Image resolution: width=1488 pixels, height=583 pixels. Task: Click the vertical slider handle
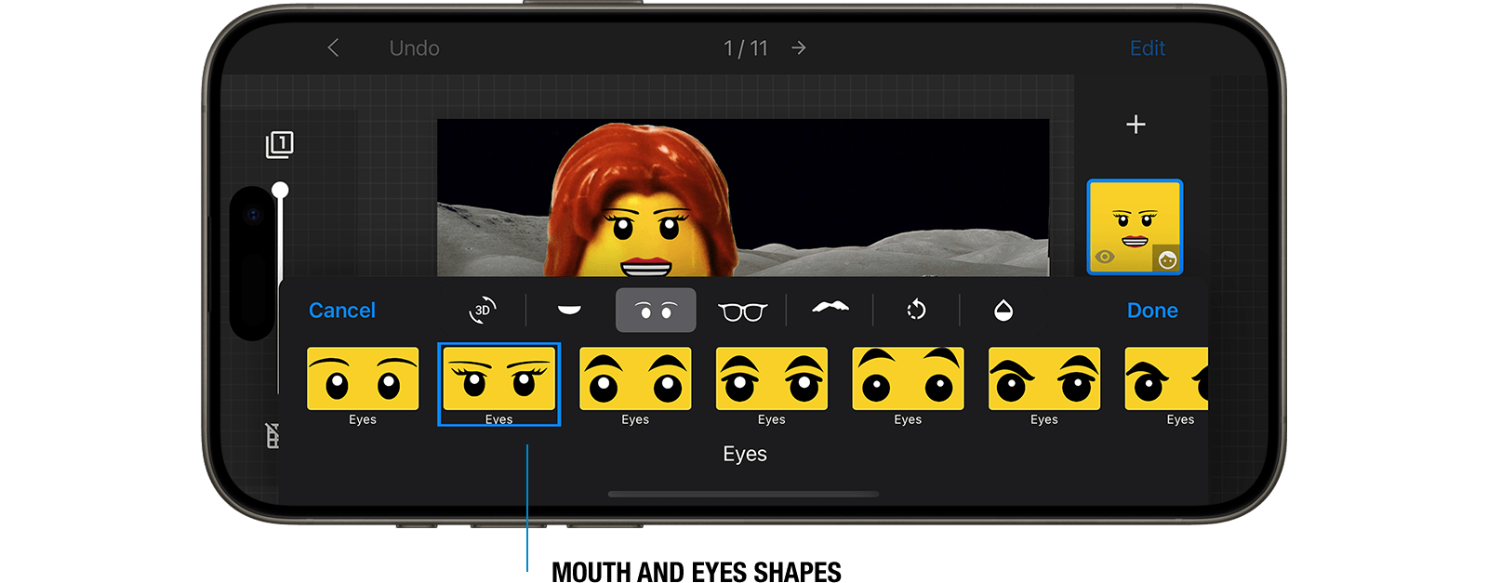280,191
